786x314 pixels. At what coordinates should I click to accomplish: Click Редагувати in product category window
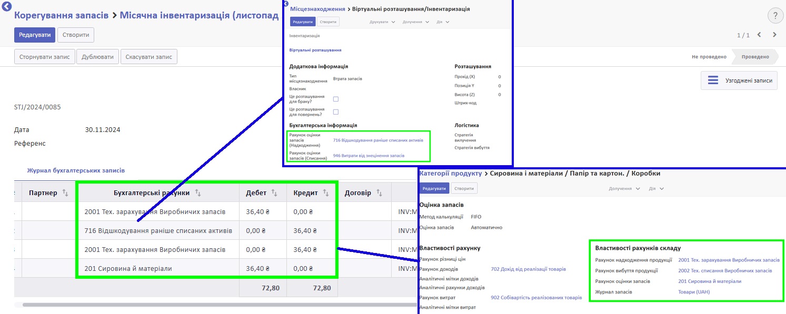tap(434, 188)
